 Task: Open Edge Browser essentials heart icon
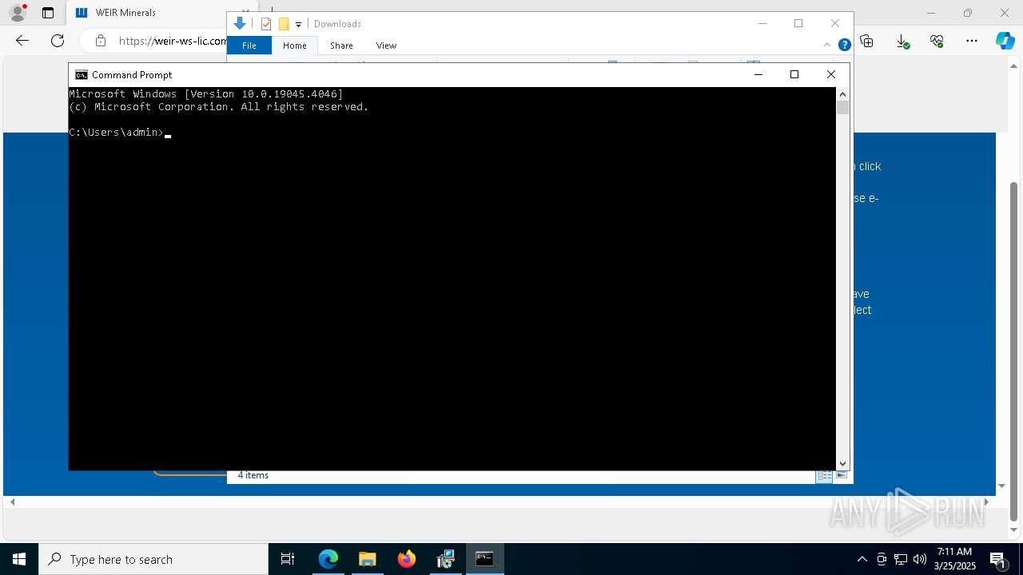click(x=937, y=41)
